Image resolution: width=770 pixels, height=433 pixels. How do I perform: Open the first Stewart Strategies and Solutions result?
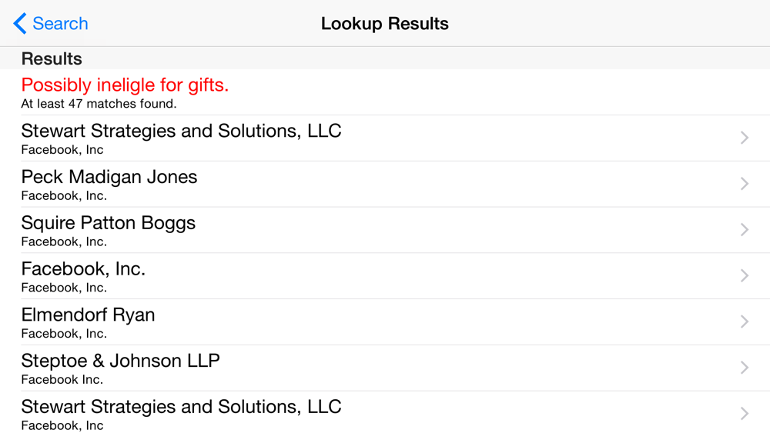pyautogui.click(x=181, y=131)
